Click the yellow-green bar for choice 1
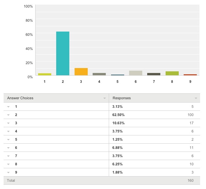 (x=44, y=74)
